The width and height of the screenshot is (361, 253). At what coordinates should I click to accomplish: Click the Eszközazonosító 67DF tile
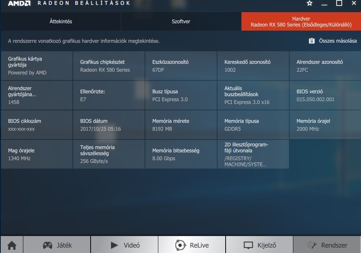tap(181, 66)
